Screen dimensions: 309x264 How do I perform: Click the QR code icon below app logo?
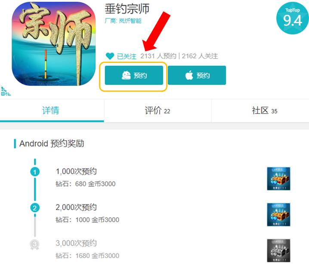click(6, 91)
